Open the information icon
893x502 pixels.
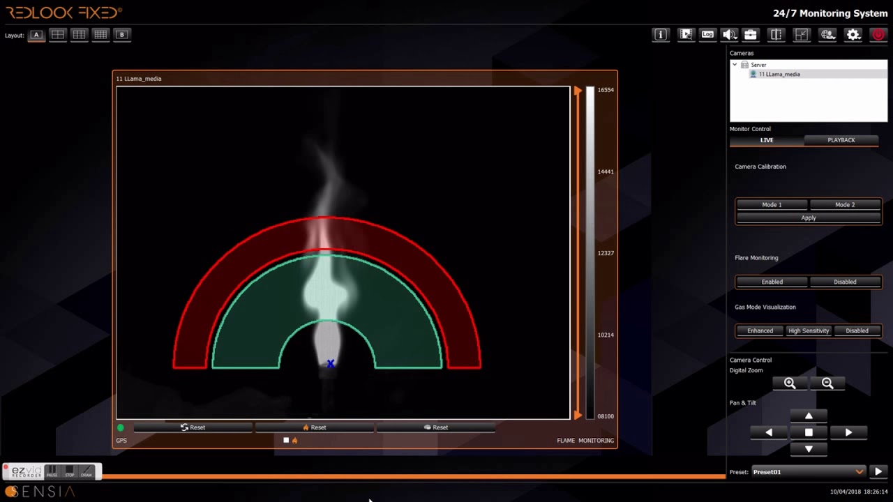[661, 35]
